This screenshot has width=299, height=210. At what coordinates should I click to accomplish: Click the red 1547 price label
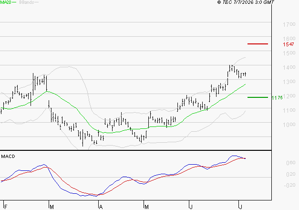pos(289,44)
